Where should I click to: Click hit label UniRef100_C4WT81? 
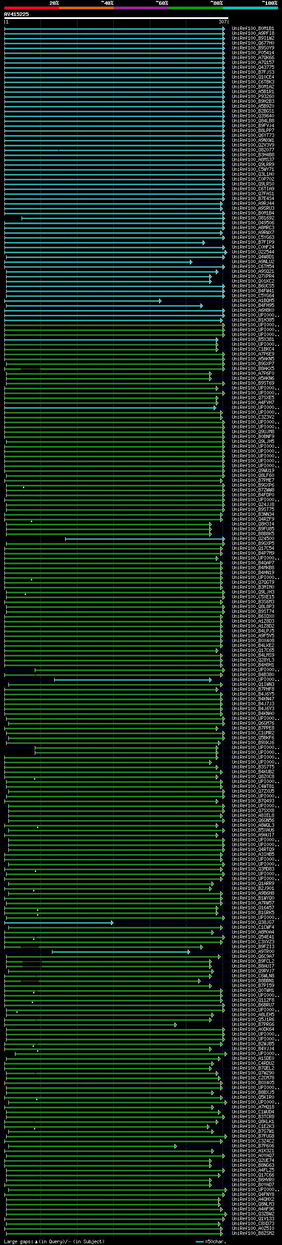[252, 786]
